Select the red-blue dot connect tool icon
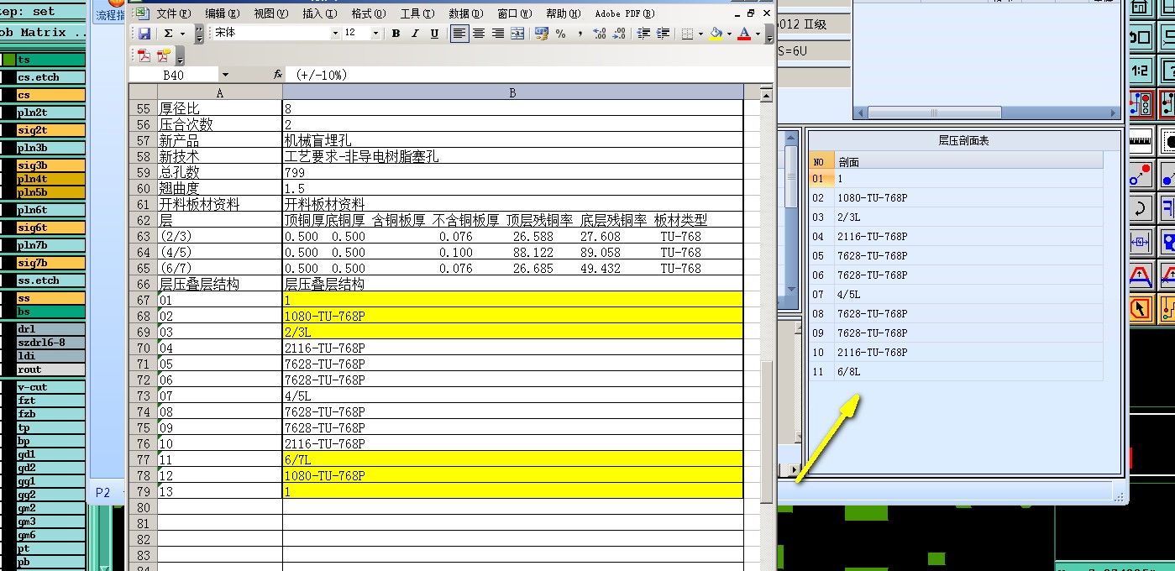This screenshot has height=571, width=1175. [x=1140, y=174]
